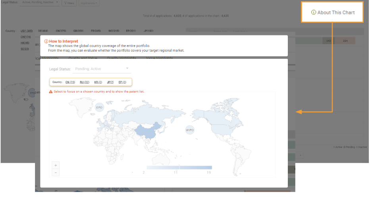The height and width of the screenshot is (197, 370).
Task: Open the About This Chart info
Action: click(x=332, y=13)
